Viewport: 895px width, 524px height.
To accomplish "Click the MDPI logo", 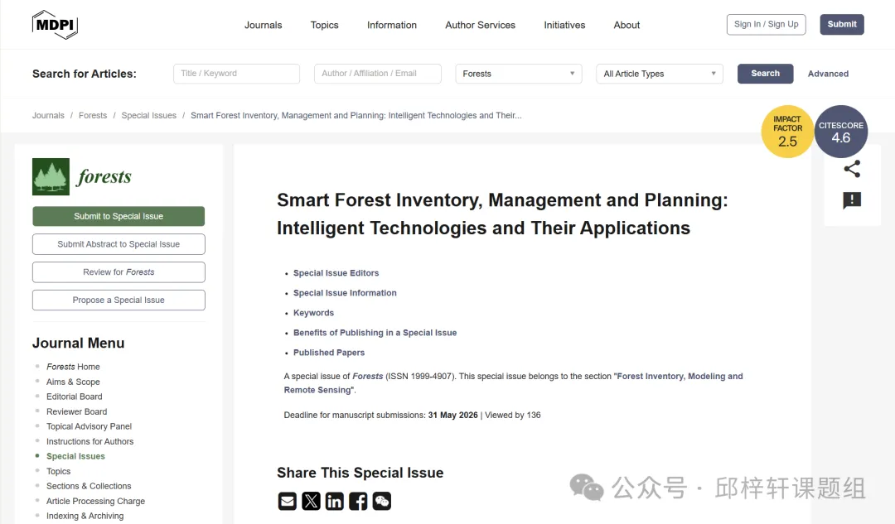I will pyautogui.click(x=55, y=25).
